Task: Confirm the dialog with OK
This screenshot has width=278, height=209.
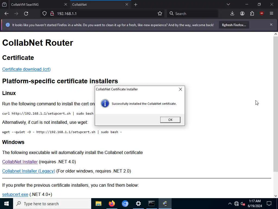Action: 170,120
